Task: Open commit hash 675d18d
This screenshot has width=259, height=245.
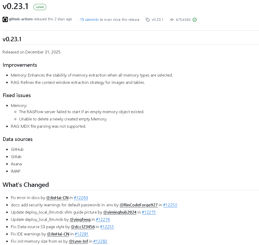Action: tap(183, 20)
